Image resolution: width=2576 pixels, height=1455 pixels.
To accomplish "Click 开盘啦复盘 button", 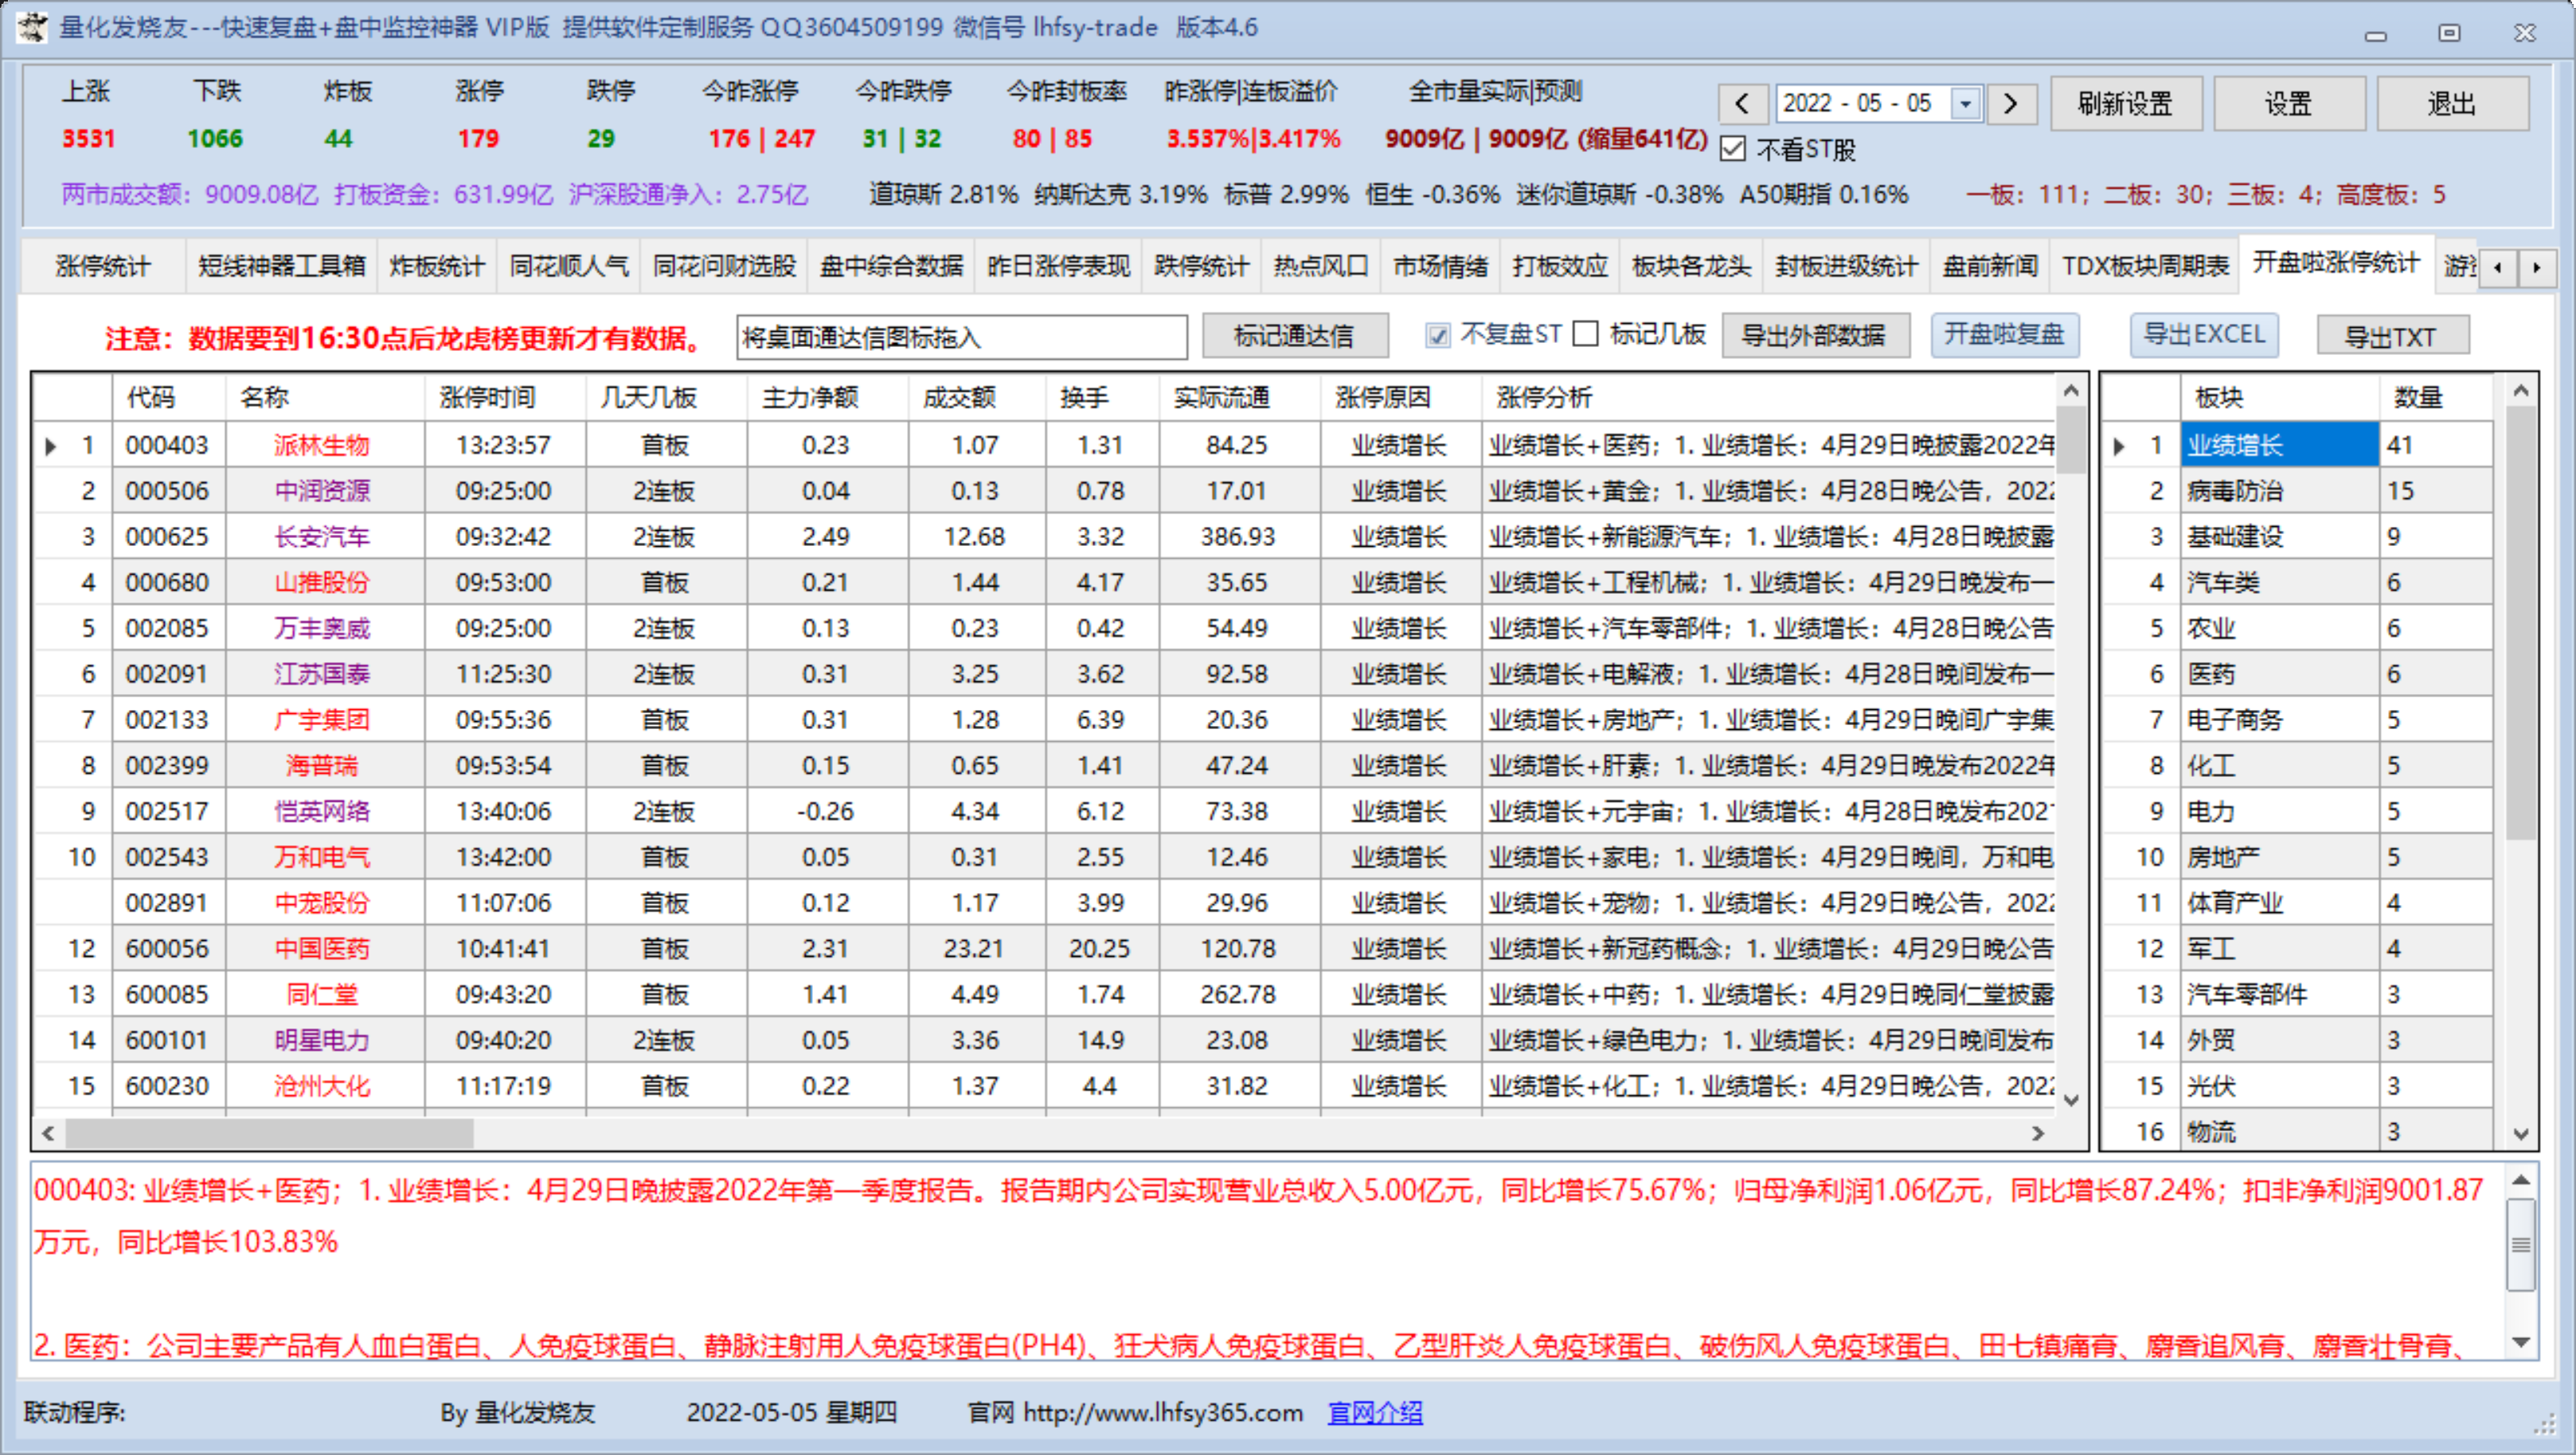I will click(x=2004, y=335).
